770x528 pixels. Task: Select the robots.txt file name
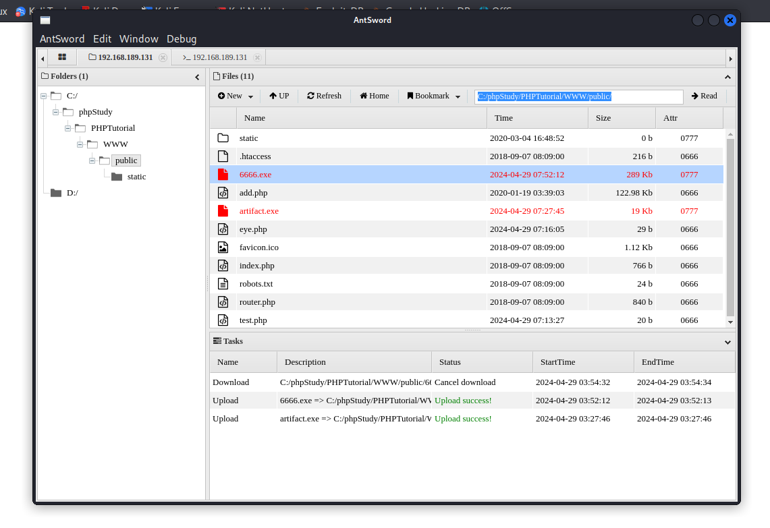(256, 284)
